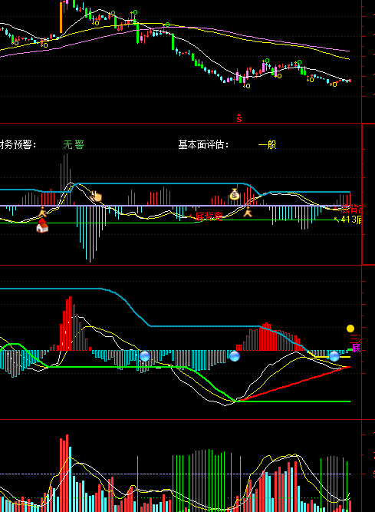Click the pointing hand signal icon

coord(96,197)
